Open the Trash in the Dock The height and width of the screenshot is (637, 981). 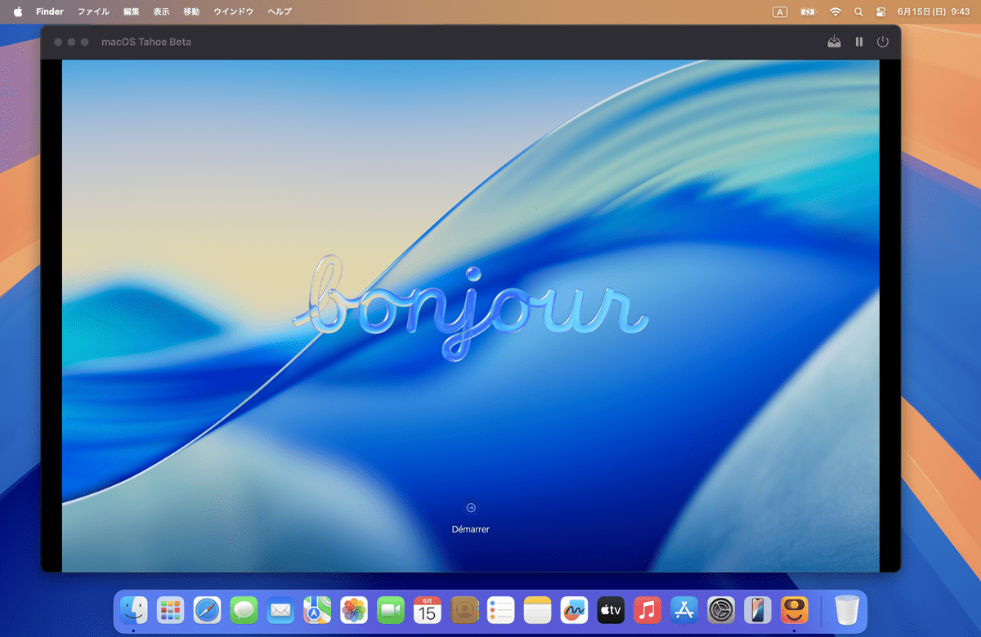[847, 610]
